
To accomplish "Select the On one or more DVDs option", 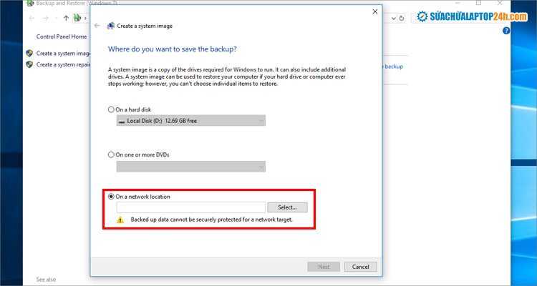I will (x=110, y=154).
